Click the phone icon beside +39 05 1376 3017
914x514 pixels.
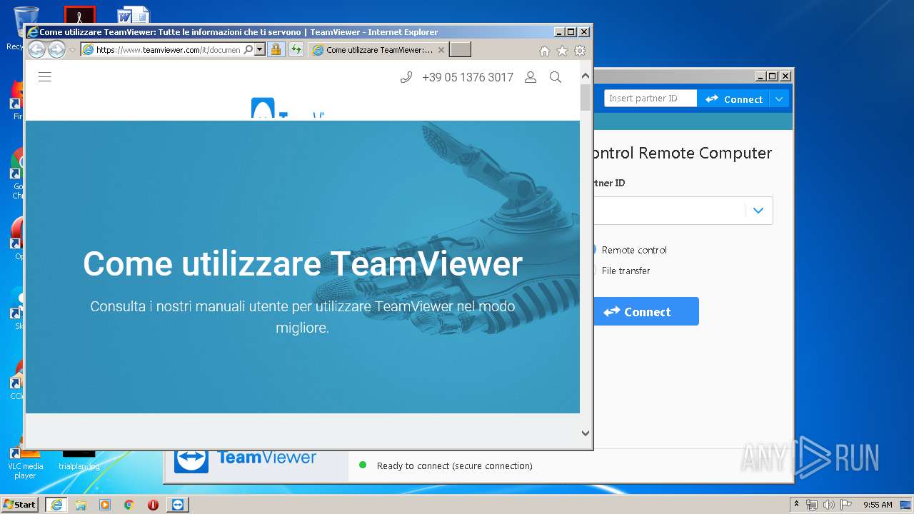click(x=406, y=77)
